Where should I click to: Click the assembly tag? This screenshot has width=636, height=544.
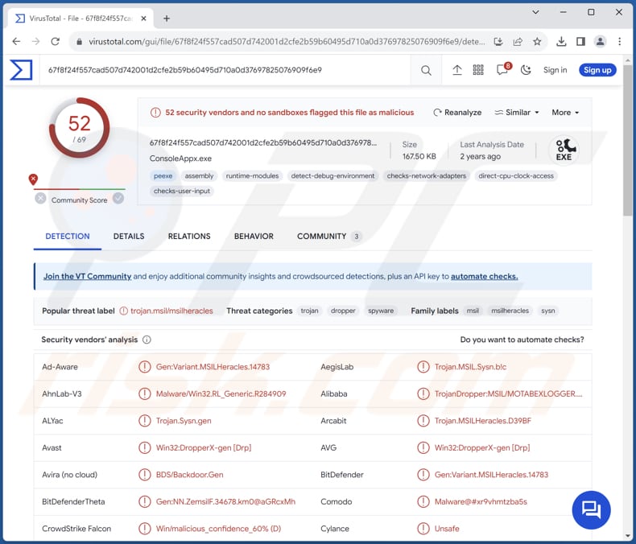coord(199,176)
